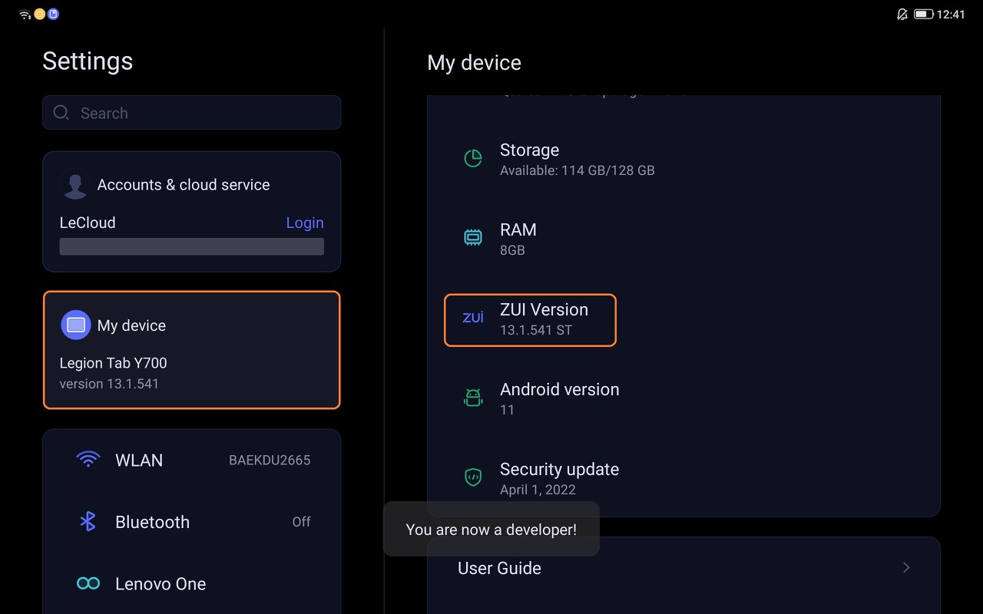Open Android version entry

click(x=683, y=398)
